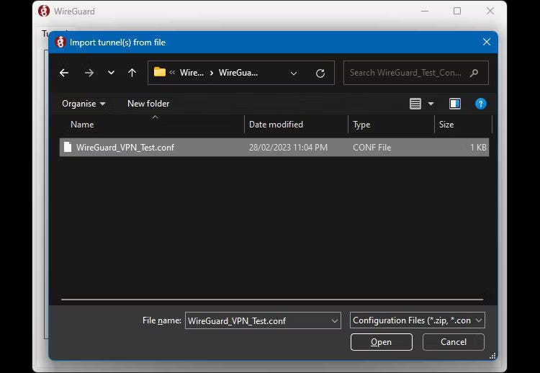This screenshot has height=373, width=540.
Task: Open the address bar history dropdown
Action: pyautogui.click(x=294, y=73)
